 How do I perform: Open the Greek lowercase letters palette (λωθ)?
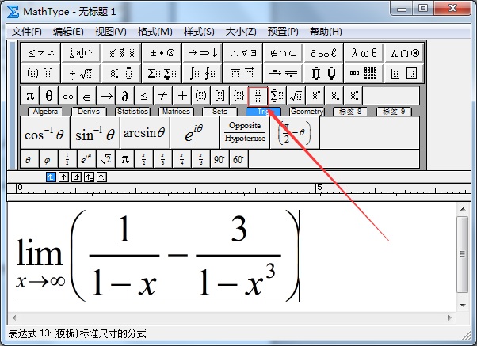point(364,53)
